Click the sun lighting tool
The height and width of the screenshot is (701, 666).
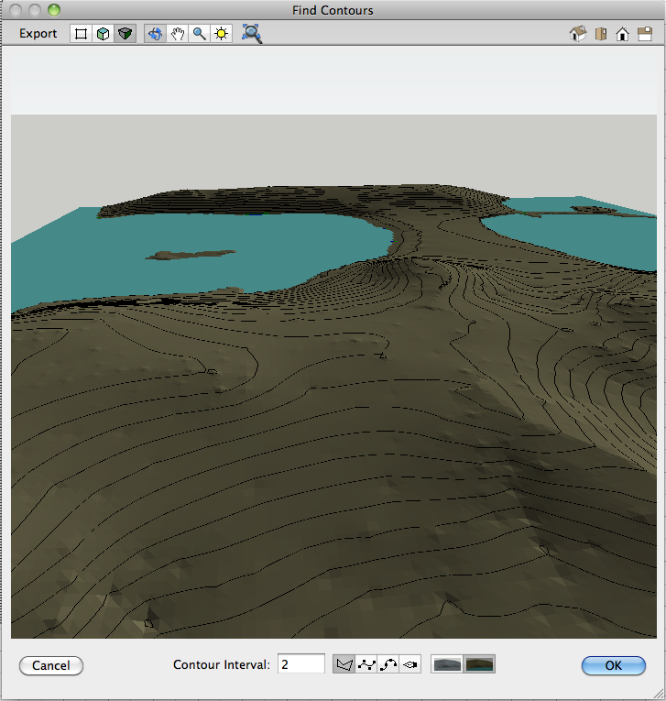(x=222, y=34)
